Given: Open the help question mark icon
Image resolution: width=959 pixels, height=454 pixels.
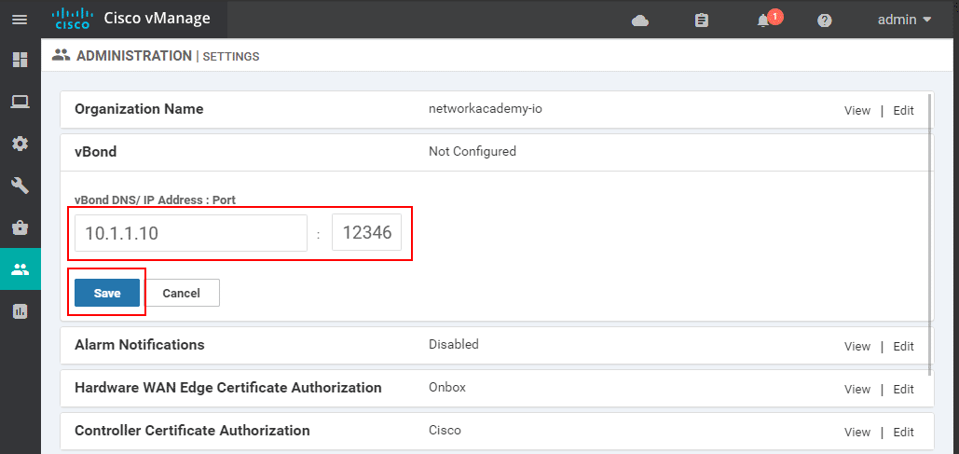Looking at the screenshot, I should coord(825,21).
